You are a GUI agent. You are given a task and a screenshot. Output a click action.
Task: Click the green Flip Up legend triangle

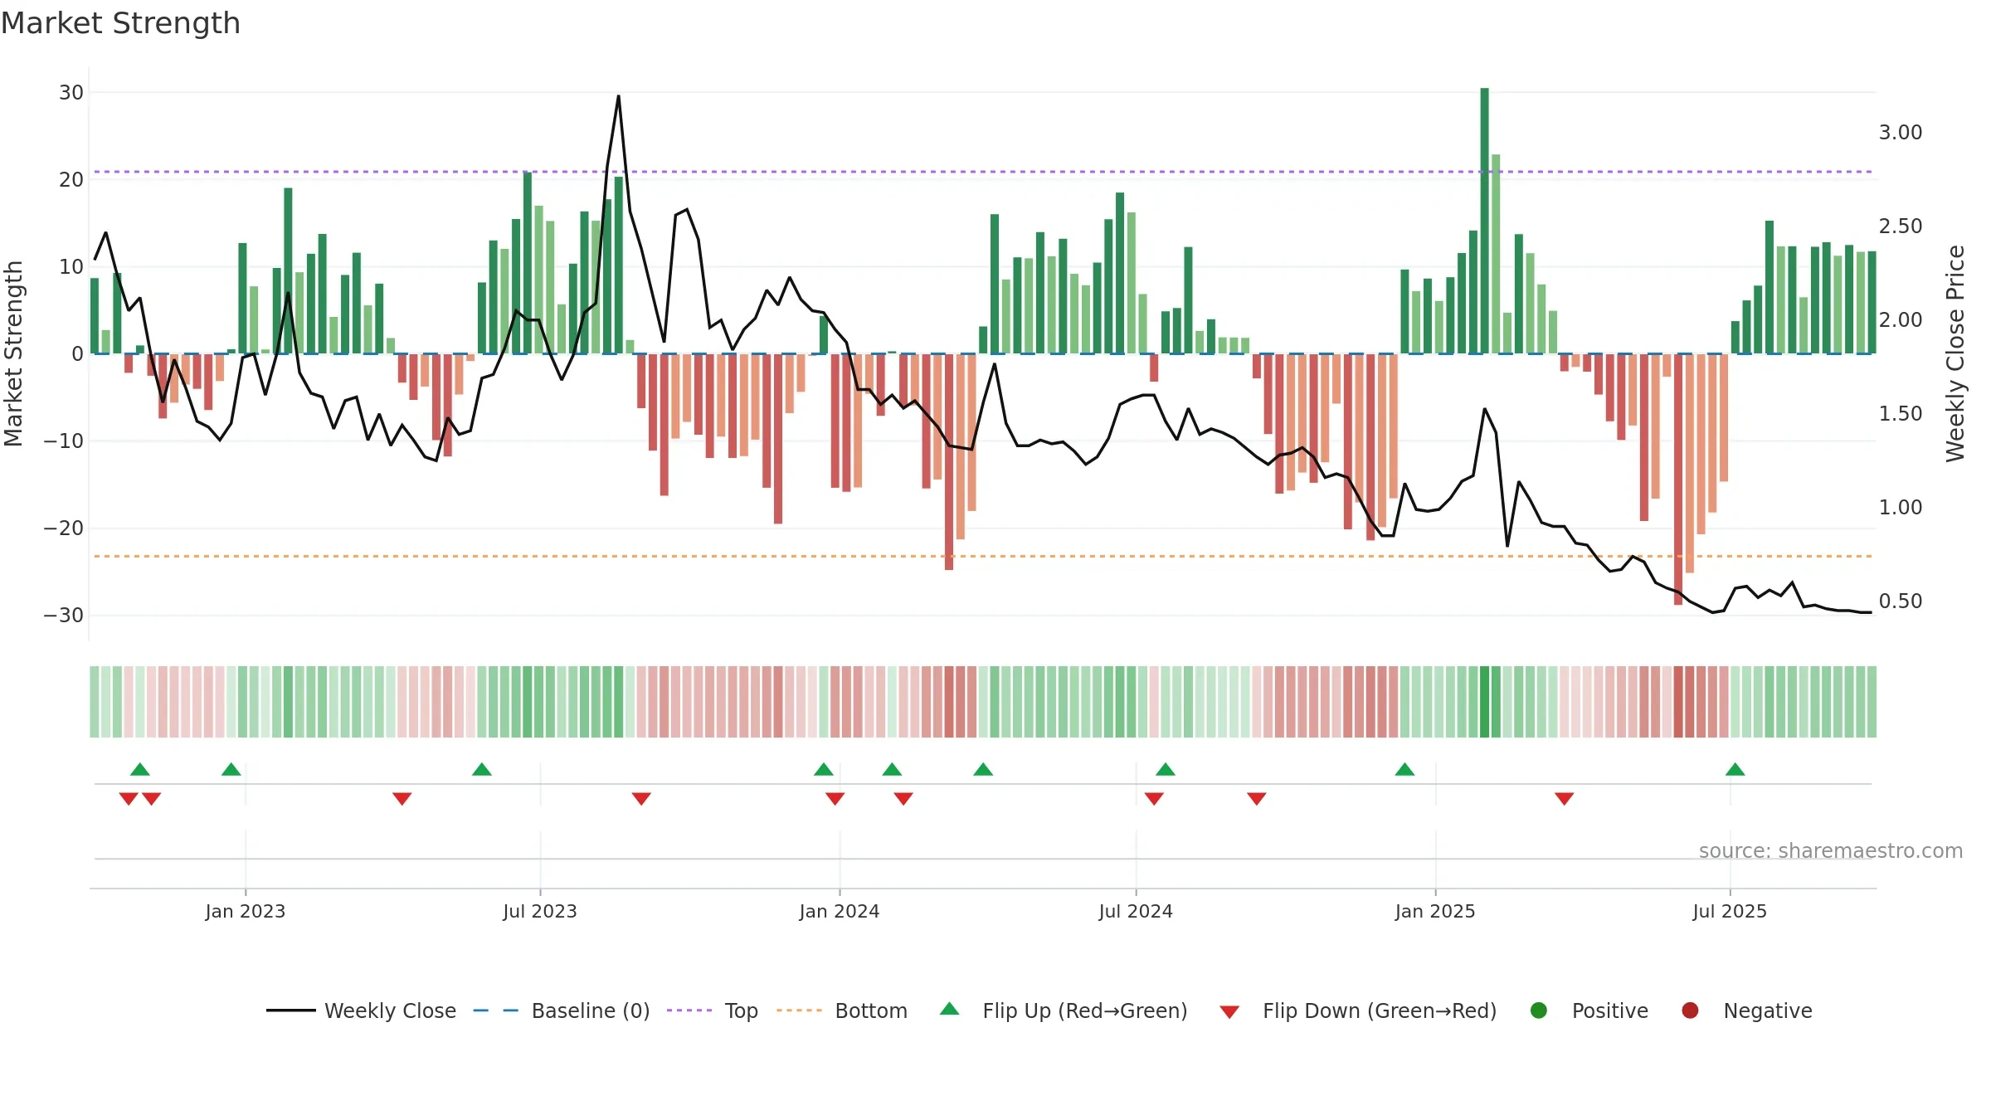pyautogui.click(x=950, y=1009)
